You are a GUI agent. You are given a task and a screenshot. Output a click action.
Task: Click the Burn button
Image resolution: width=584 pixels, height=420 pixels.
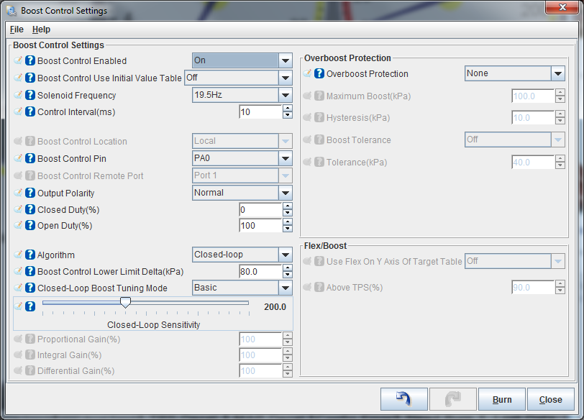coord(502,399)
